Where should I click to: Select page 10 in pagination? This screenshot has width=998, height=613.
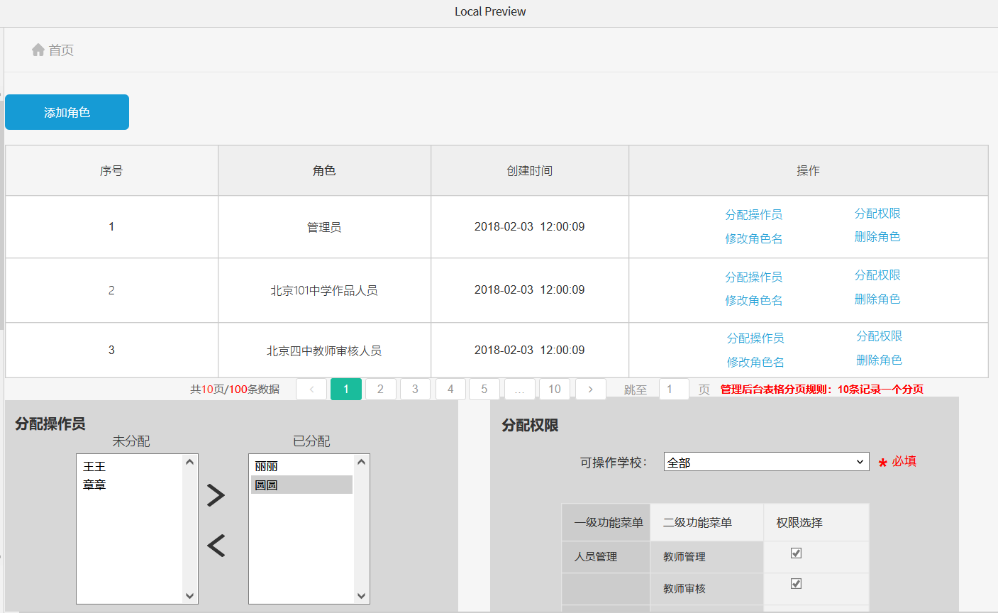pyautogui.click(x=555, y=389)
